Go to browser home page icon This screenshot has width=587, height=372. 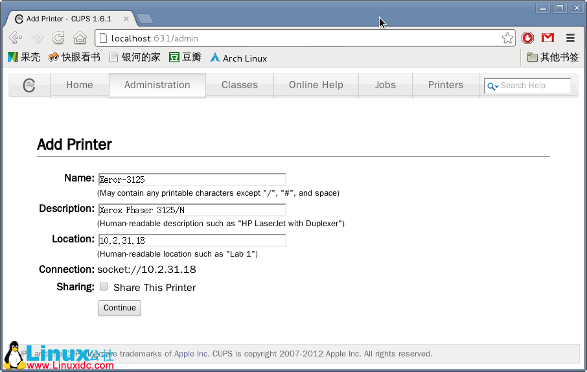pyautogui.click(x=80, y=38)
